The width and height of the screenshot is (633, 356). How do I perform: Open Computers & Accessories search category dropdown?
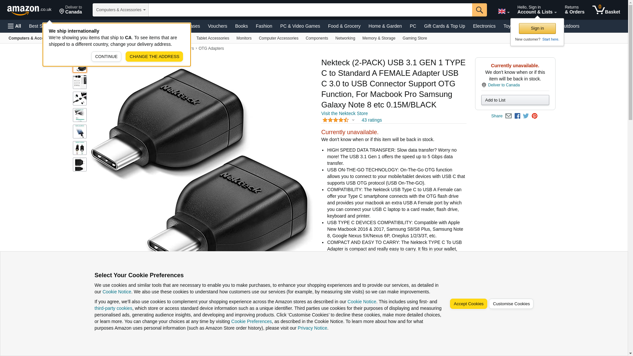[121, 10]
